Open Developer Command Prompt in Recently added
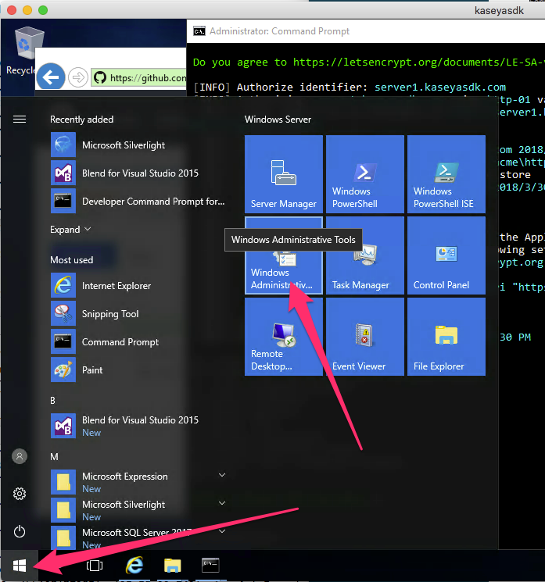This screenshot has width=545, height=582. [138, 202]
